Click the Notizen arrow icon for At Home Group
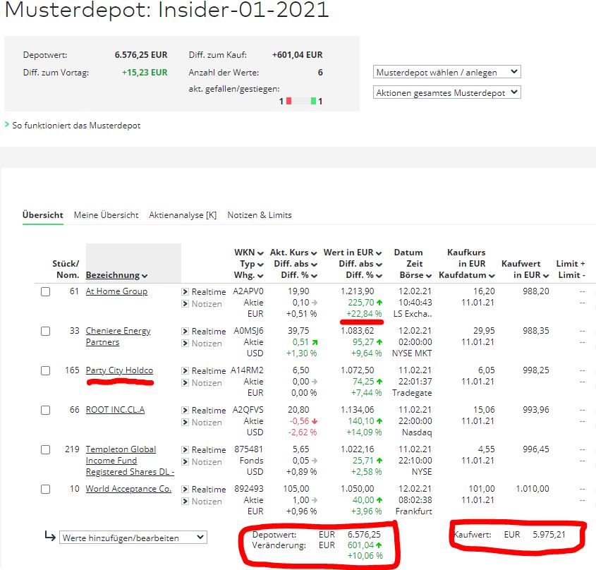The image size is (596, 570). [185, 304]
